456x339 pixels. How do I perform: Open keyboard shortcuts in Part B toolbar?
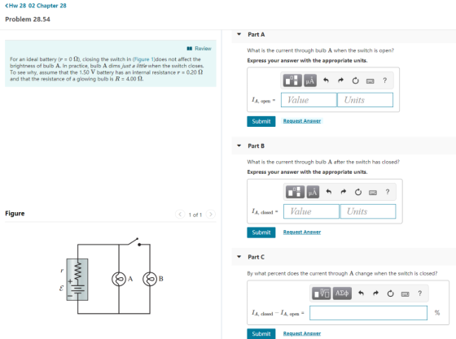pyautogui.click(x=373, y=192)
